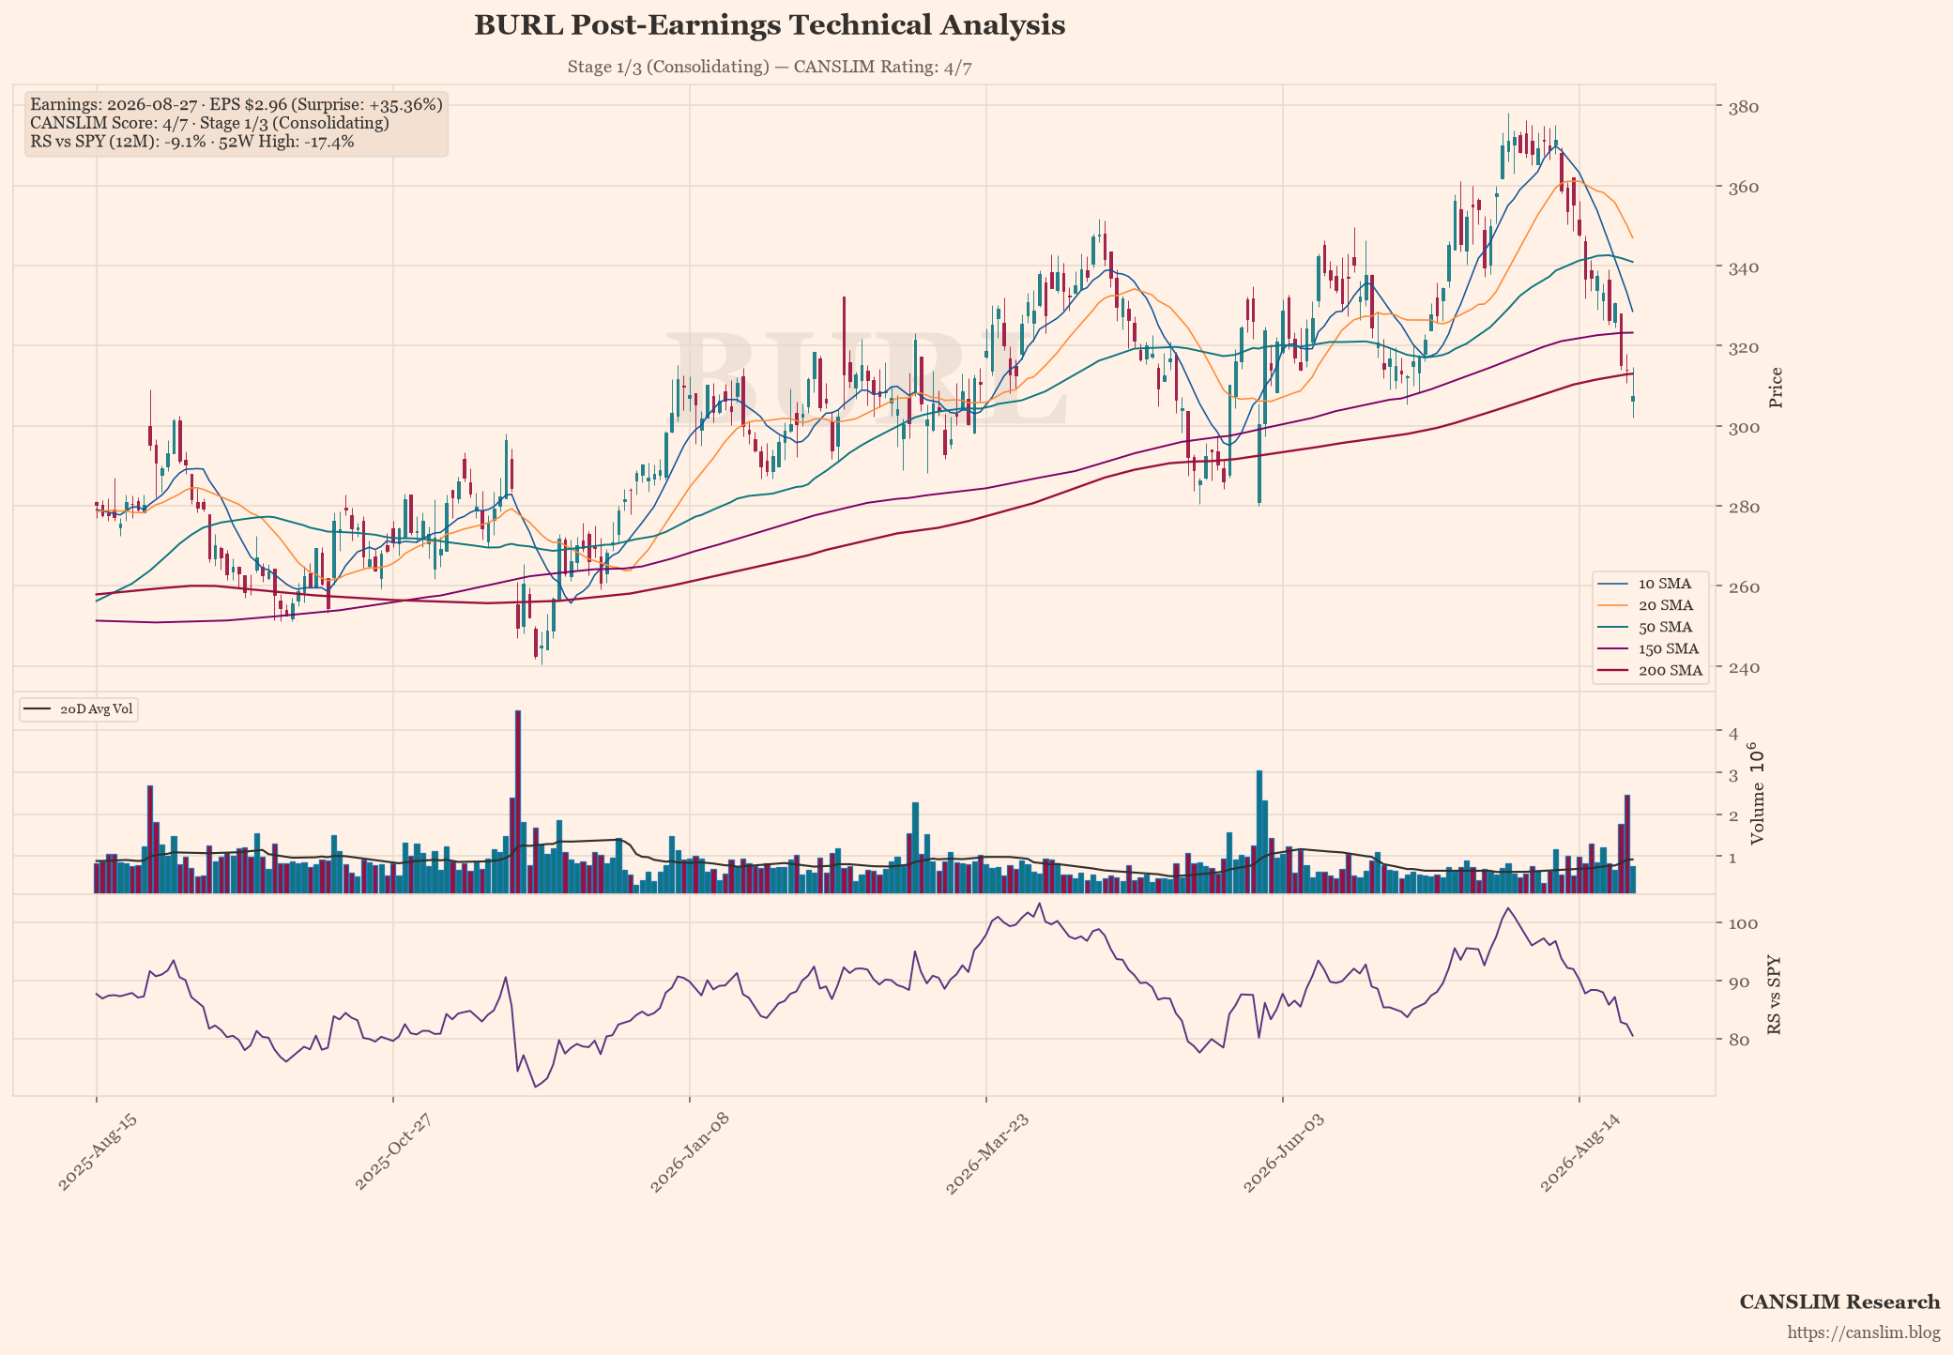Click the purple 150 SMA legend line swatch
This screenshot has height=1355, width=1953.
tap(1613, 648)
